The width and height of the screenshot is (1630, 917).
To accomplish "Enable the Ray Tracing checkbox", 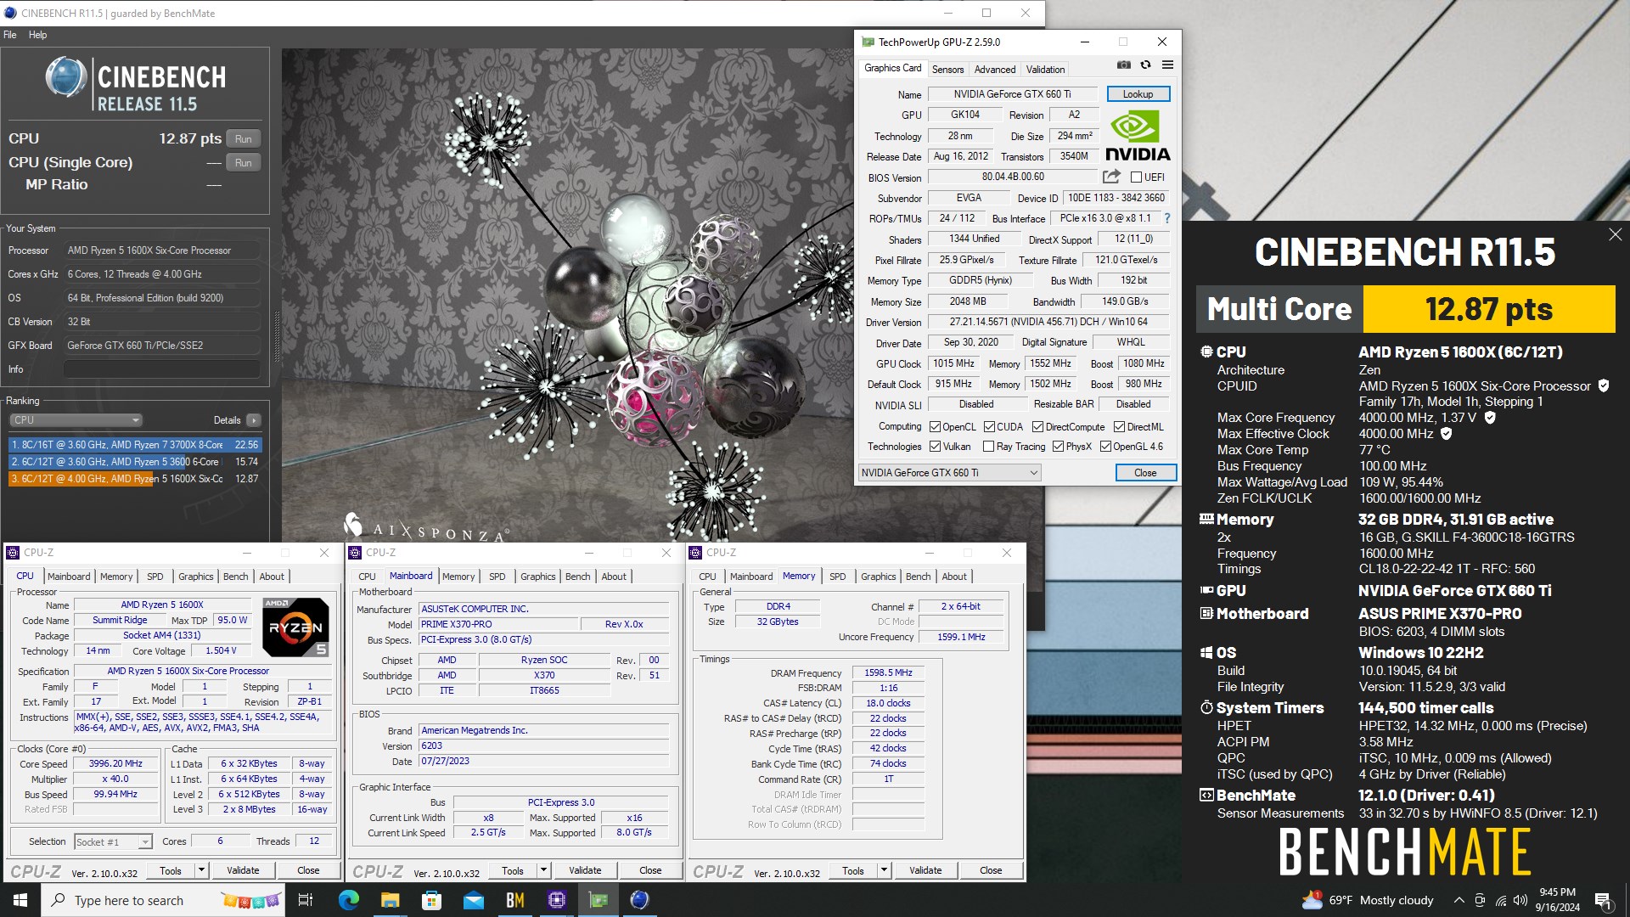I will 988,447.
